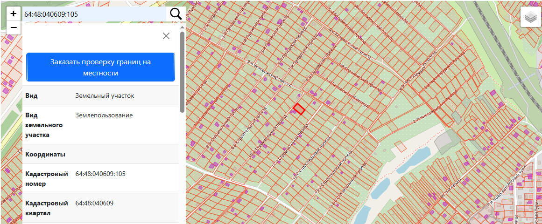Click the 'Вид земельного участка' label
This screenshot has width=542, height=224.
pos(44,125)
